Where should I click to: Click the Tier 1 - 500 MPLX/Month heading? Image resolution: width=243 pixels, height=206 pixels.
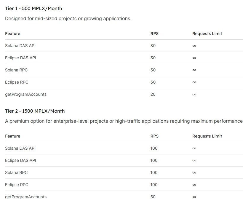33,8
